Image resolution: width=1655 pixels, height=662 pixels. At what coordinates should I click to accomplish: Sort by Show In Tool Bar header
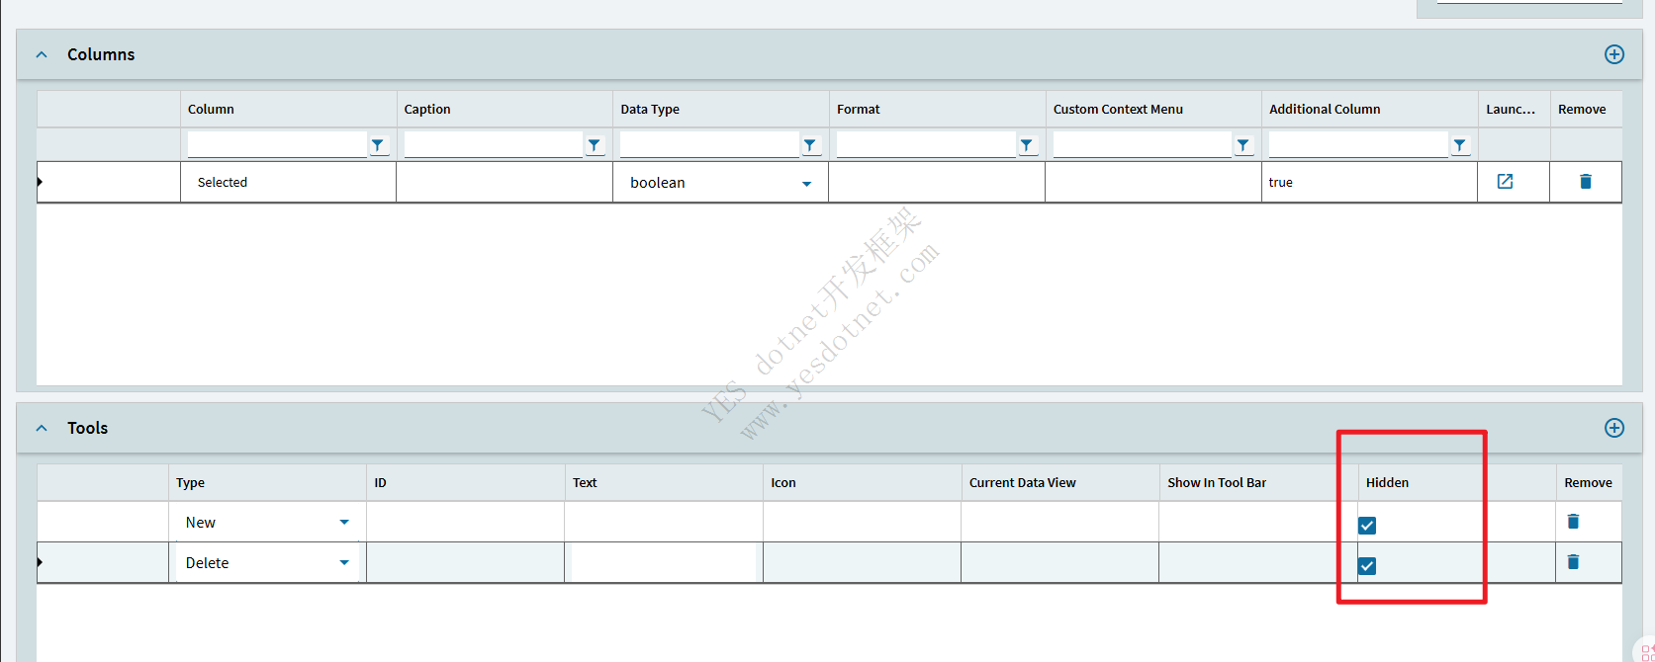click(x=1217, y=483)
